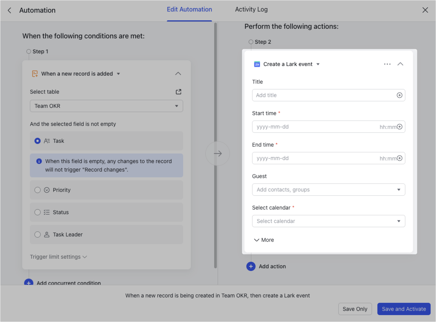Viewport: 436px width, 322px height.
Task: Collapse the Step 1 trigger card
Action: 178,74
